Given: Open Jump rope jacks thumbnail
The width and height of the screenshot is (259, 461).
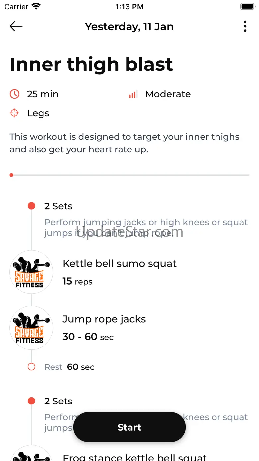Looking at the screenshot, I should 31,328.
